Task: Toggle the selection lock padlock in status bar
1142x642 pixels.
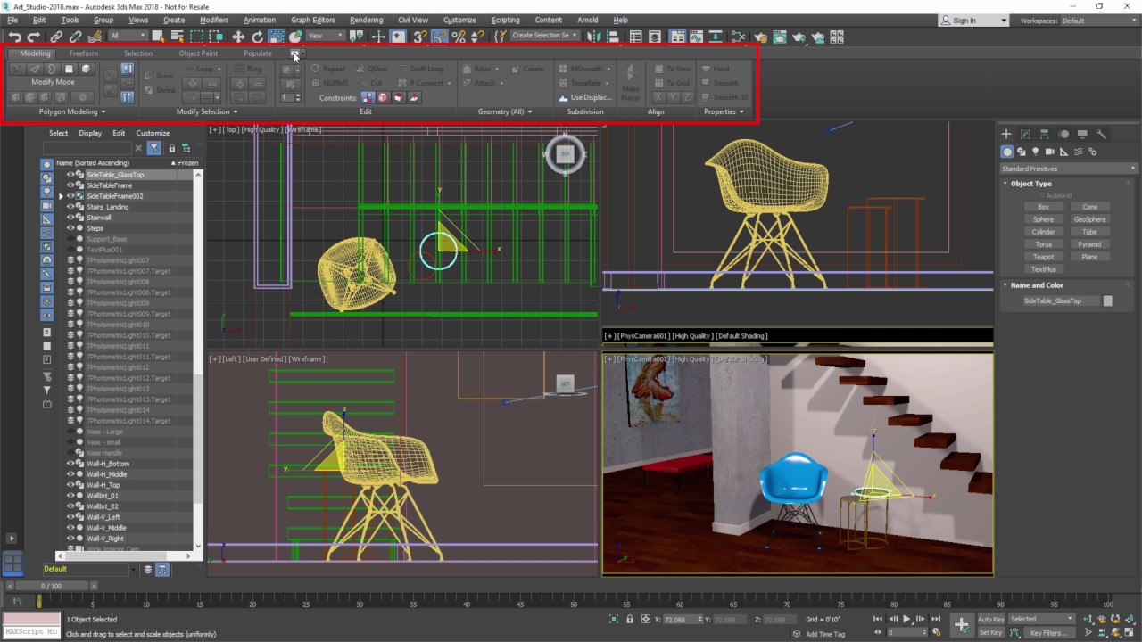Action: coord(630,619)
